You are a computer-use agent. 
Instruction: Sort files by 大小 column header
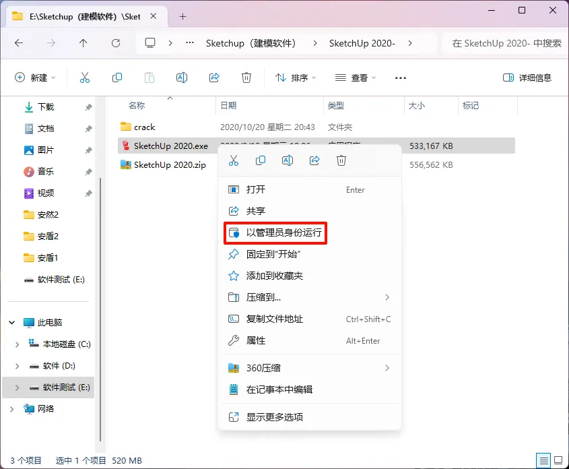pyautogui.click(x=417, y=106)
